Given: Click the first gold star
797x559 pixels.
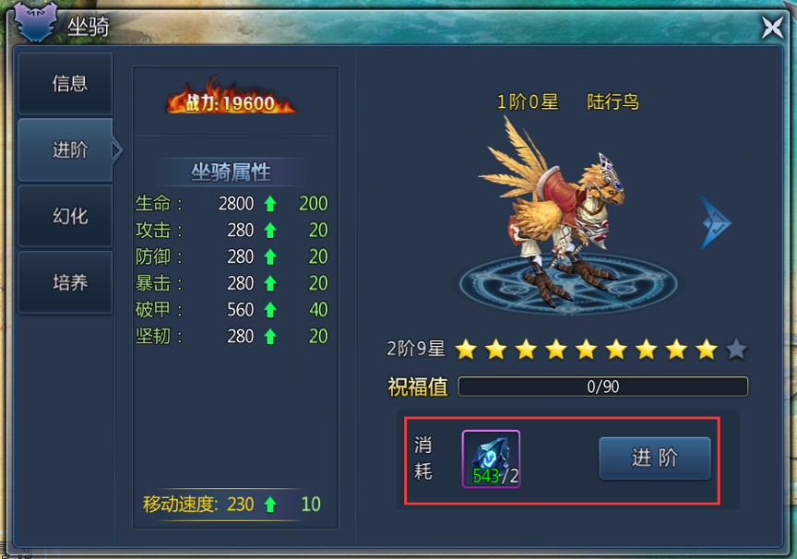Looking at the screenshot, I should pyautogui.click(x=466, y=350).
